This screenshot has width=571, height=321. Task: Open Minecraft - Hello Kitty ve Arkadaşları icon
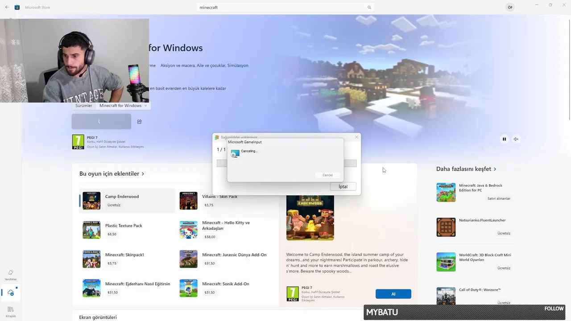(x=188, y=230)
